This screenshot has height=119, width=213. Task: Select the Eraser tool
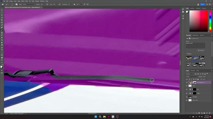(x=2, y=37)
